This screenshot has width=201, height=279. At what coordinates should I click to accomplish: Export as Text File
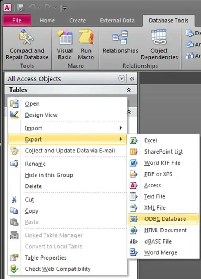163,196
